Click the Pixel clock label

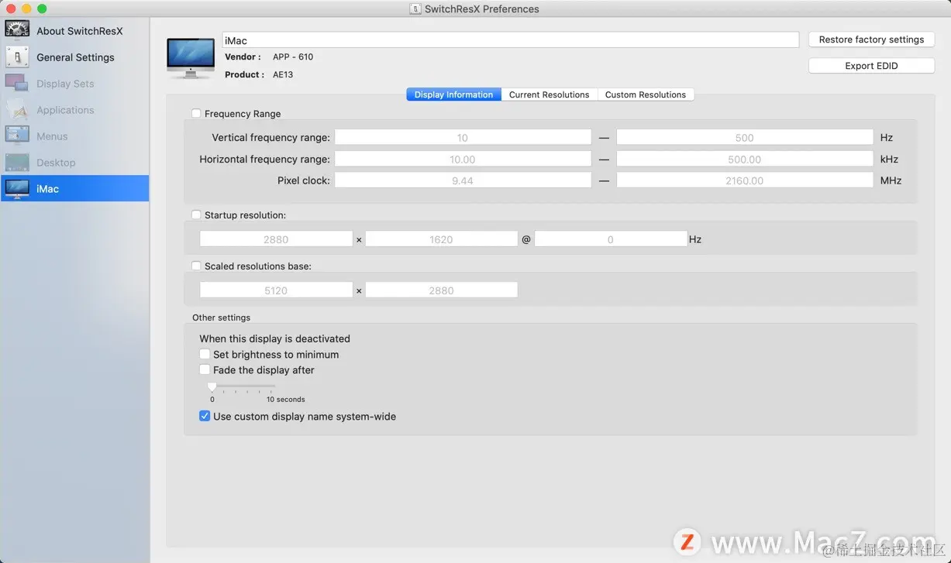point(304,180)
